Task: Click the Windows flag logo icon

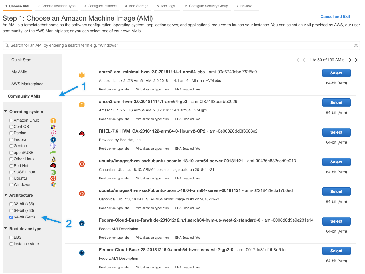Action: click(53, 185)
